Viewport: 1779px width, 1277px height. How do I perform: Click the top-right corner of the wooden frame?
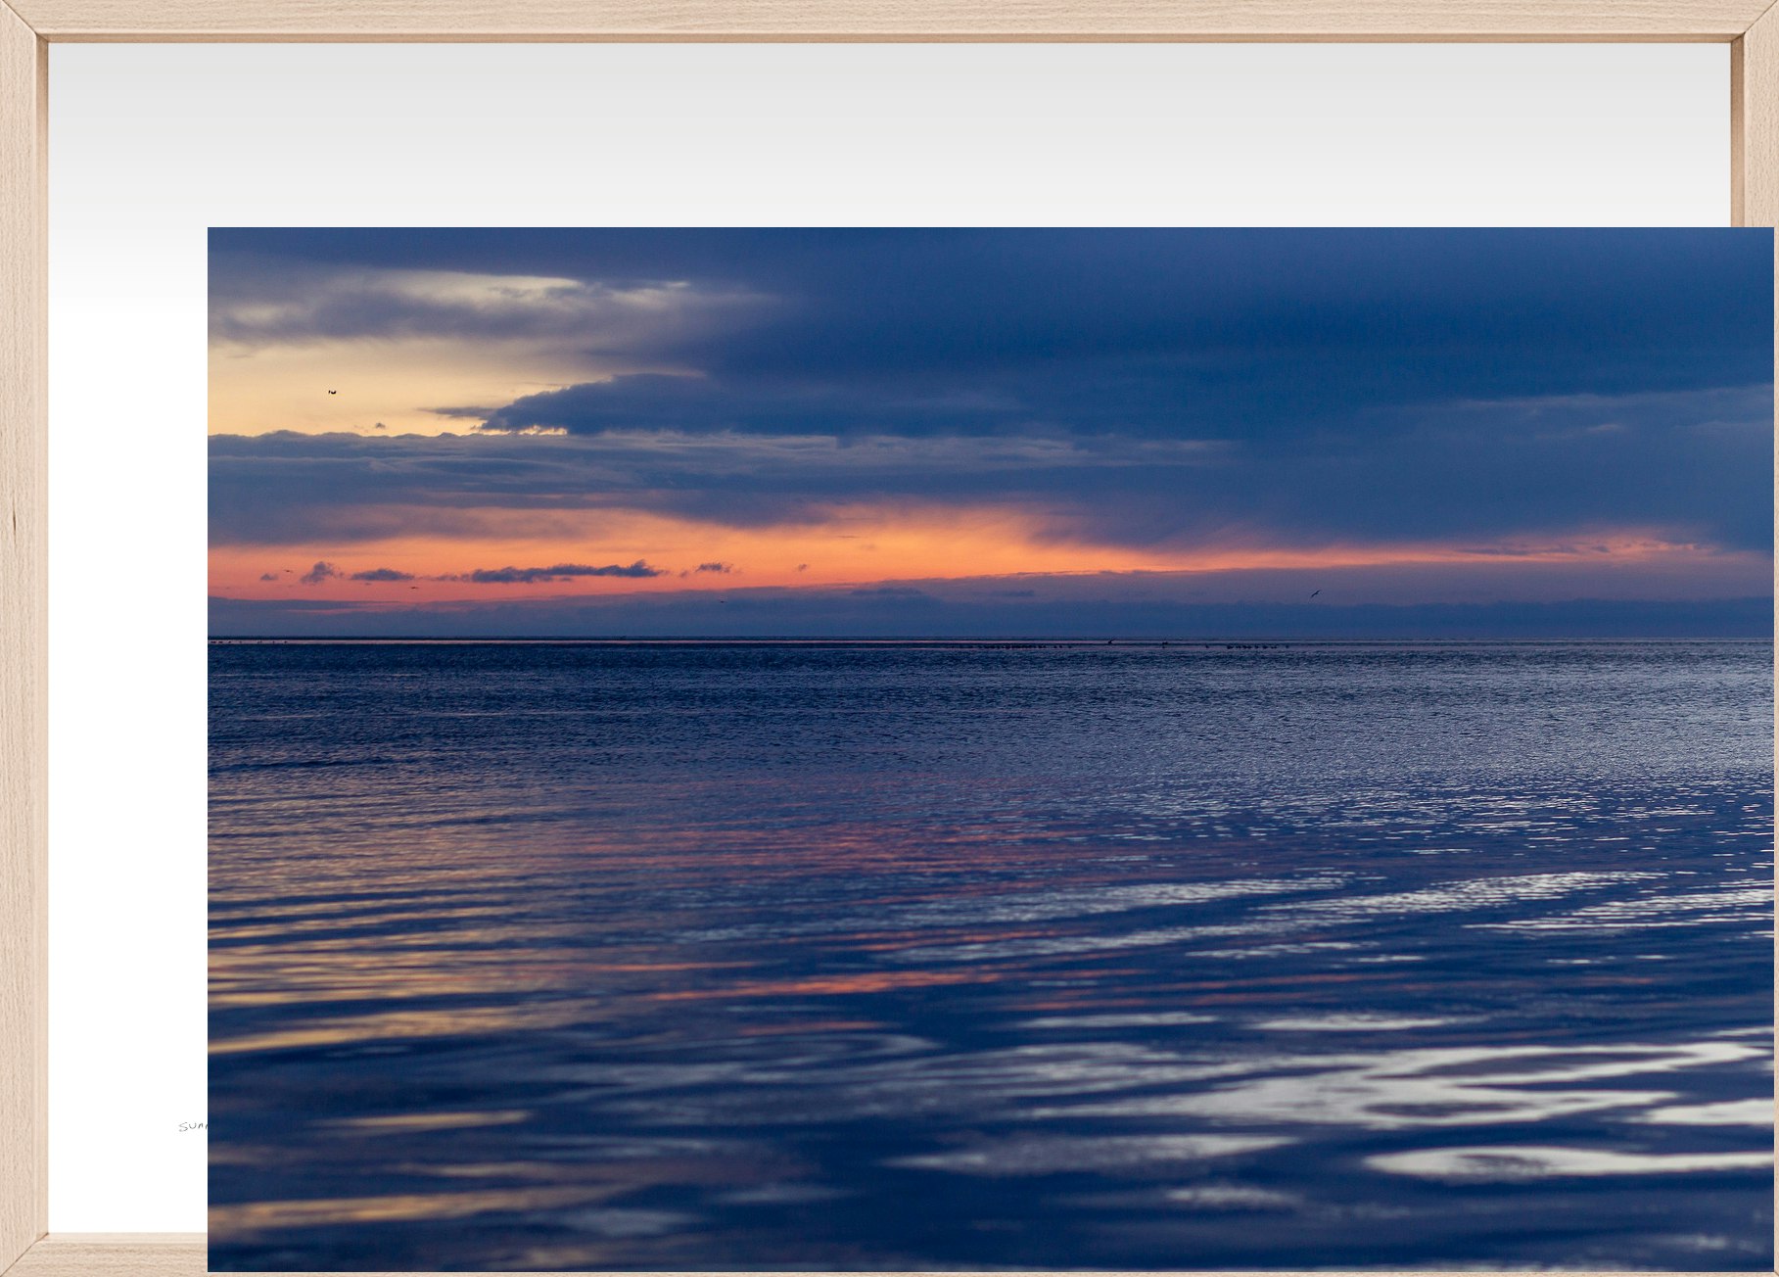point(1756,20)
